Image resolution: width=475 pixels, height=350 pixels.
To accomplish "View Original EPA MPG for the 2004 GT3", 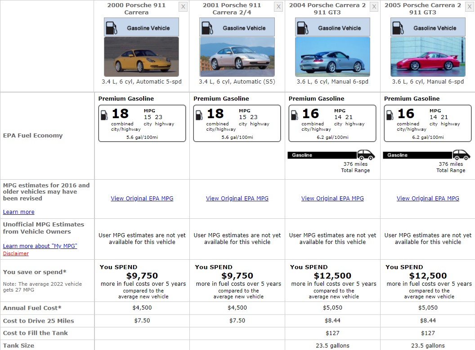I will 332,199.
